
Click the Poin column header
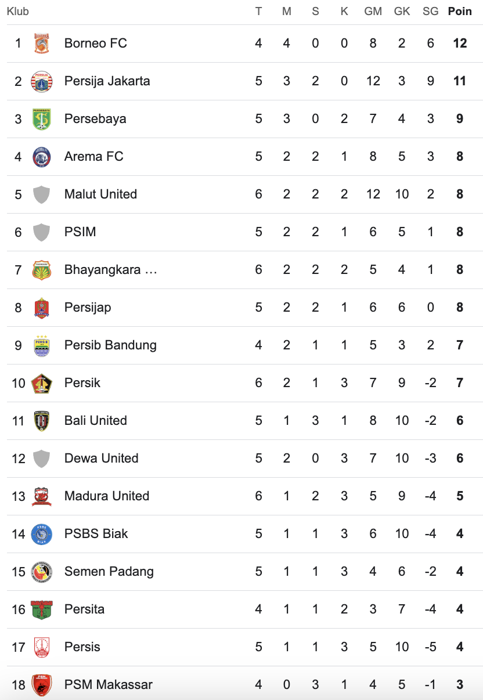coord(460,12)
